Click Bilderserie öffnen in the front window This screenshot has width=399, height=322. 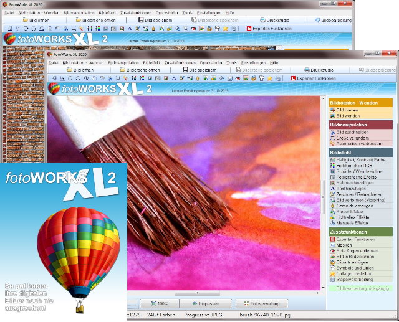(x=140, y=70)
